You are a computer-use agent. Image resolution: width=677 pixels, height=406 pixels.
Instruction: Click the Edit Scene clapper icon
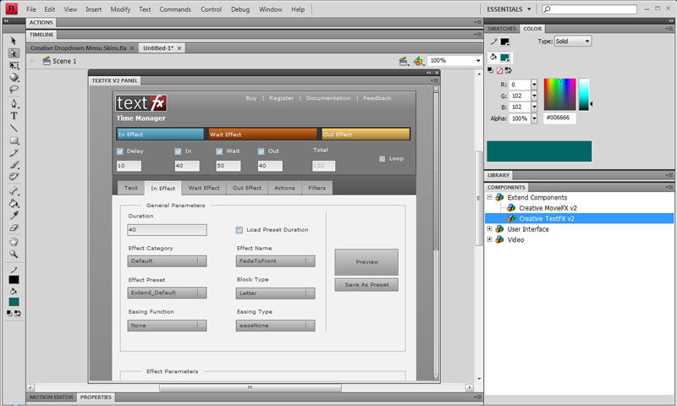[404, 61]
